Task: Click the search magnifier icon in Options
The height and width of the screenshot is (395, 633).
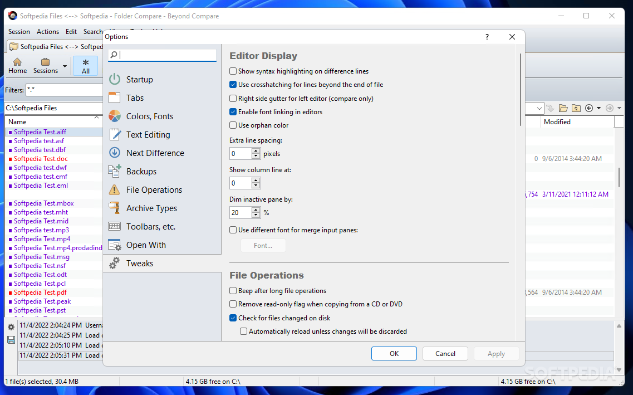Action: pyautogui.click(x=114, y=55)
